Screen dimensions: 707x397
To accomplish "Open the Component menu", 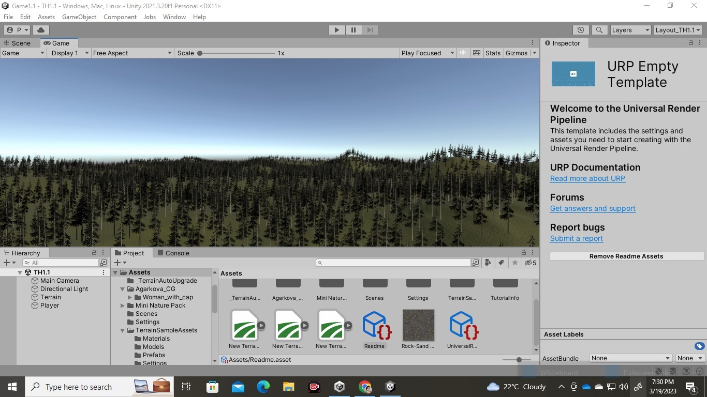I will (120, 17).
